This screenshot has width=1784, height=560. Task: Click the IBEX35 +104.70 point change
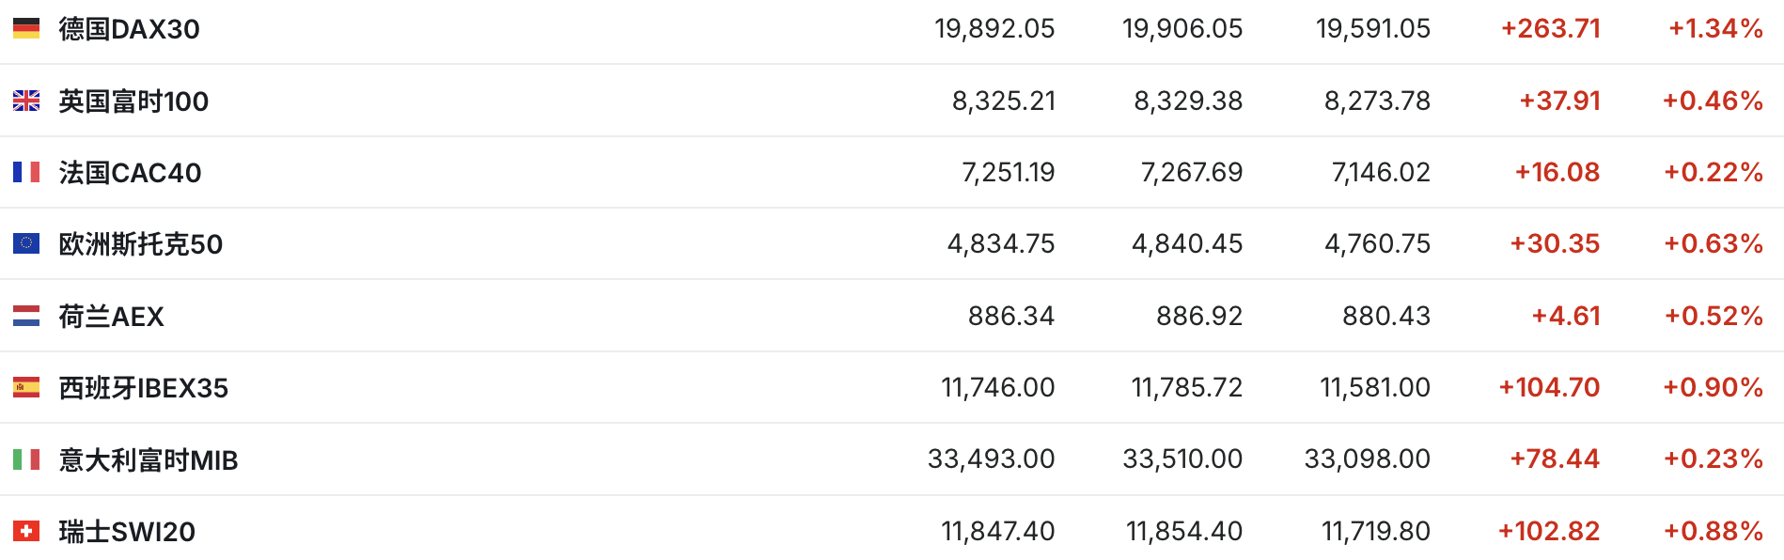click(1549, 387)
